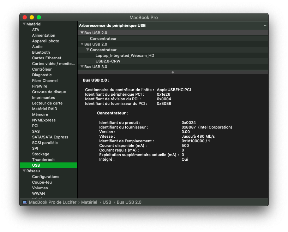Select Laptop_Integrated_Webcam_HD device row
Viewport: 288px width, 232px height.
173,55
